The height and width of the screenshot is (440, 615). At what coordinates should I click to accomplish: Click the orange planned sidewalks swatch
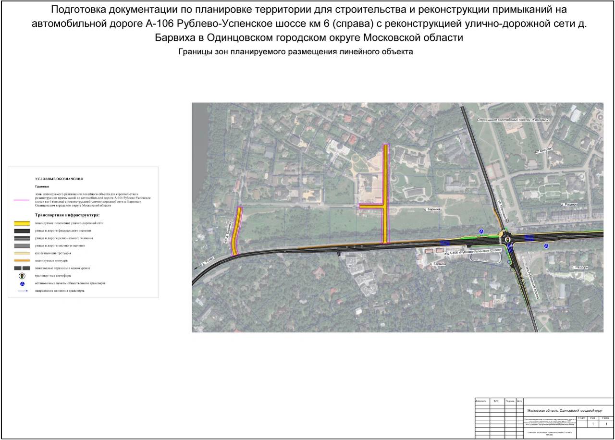(x=22, y=260)
